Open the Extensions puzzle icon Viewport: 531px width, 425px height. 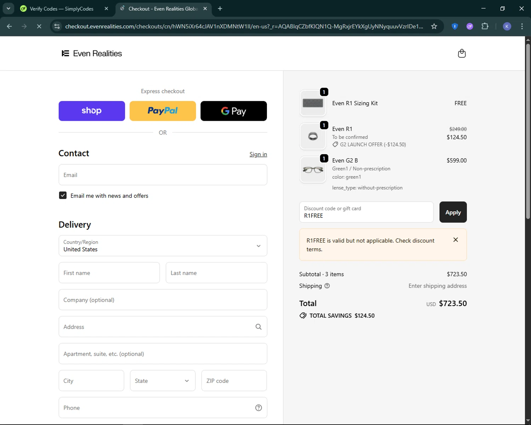[x=485, y=26]
